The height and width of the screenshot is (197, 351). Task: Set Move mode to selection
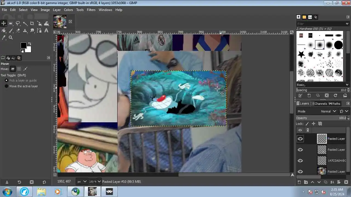pos(19,69)
